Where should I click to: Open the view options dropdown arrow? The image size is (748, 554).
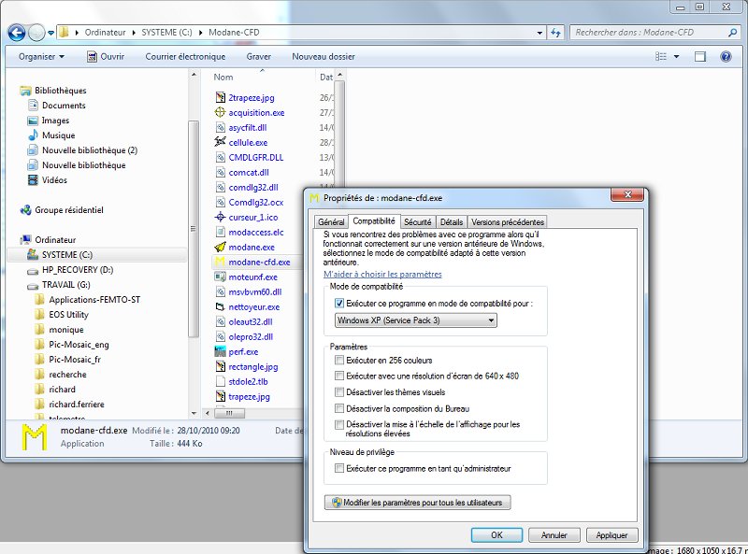point(676,57)
